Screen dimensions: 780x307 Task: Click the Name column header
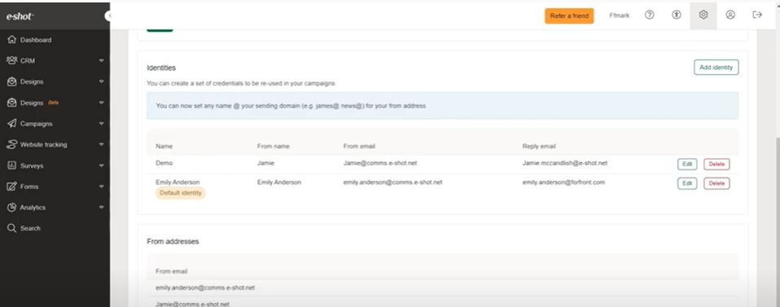[164, 147]
